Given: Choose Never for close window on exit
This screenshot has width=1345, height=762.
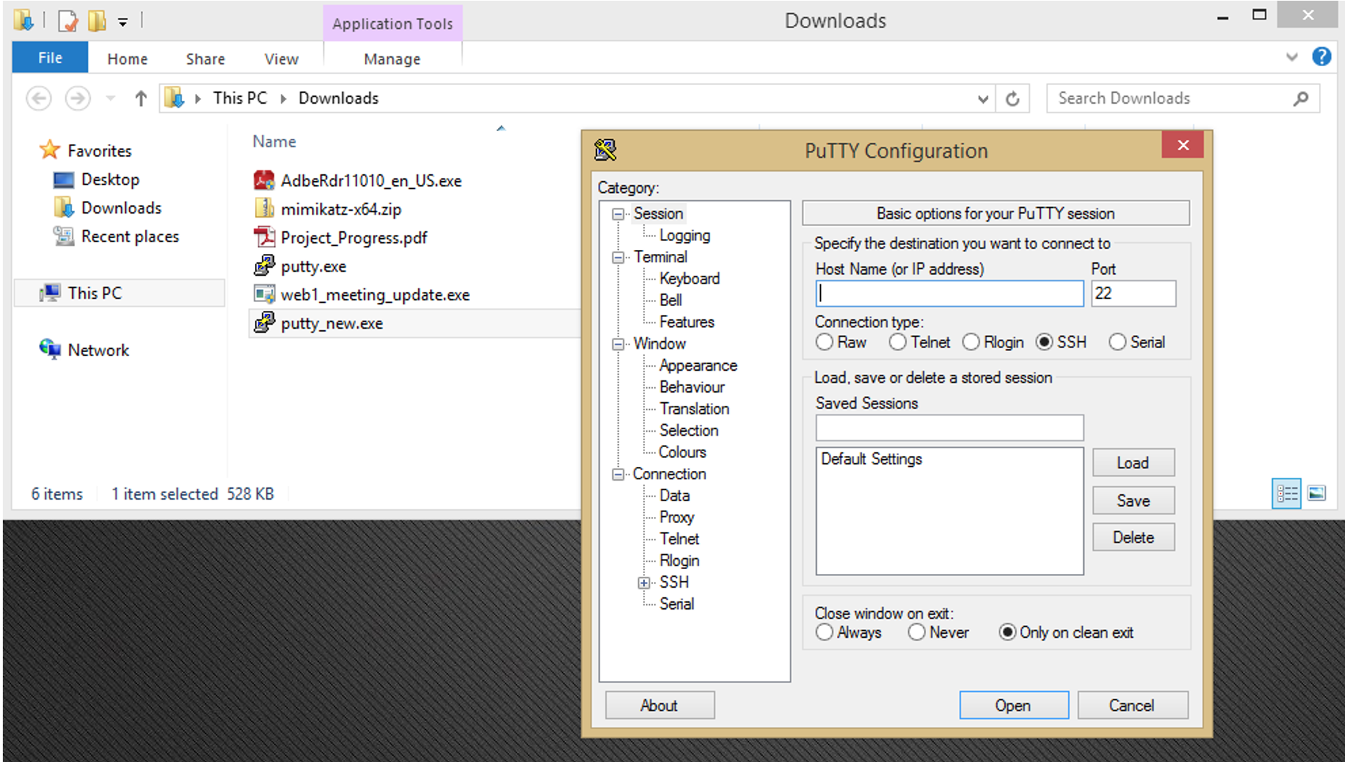Looking at the screenshot, I should click(917, 632).
